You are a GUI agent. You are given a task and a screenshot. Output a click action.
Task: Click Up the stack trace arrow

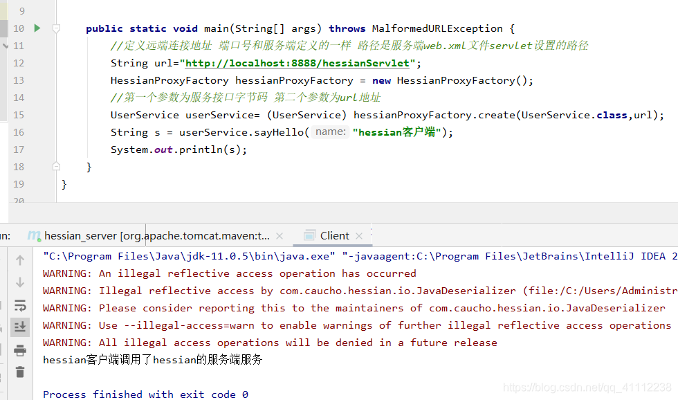(x=20, y=260)
